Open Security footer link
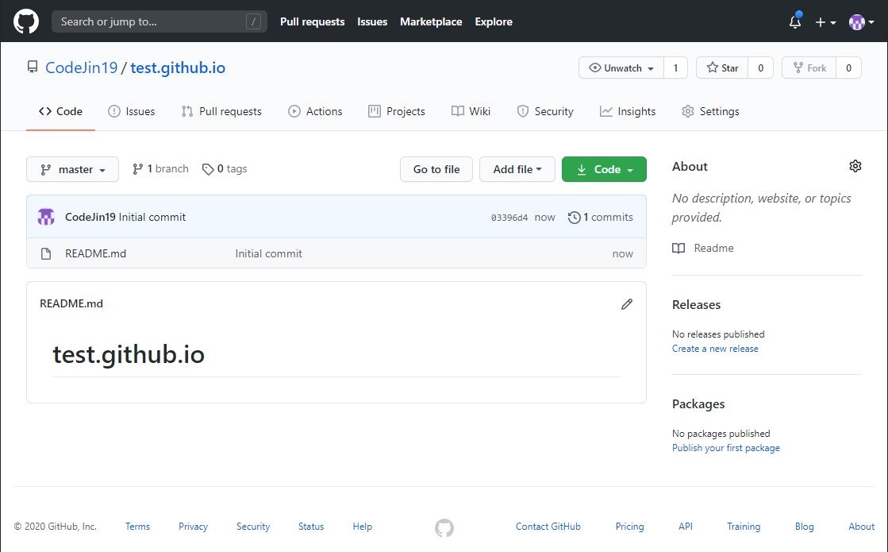 click(253, 527)
